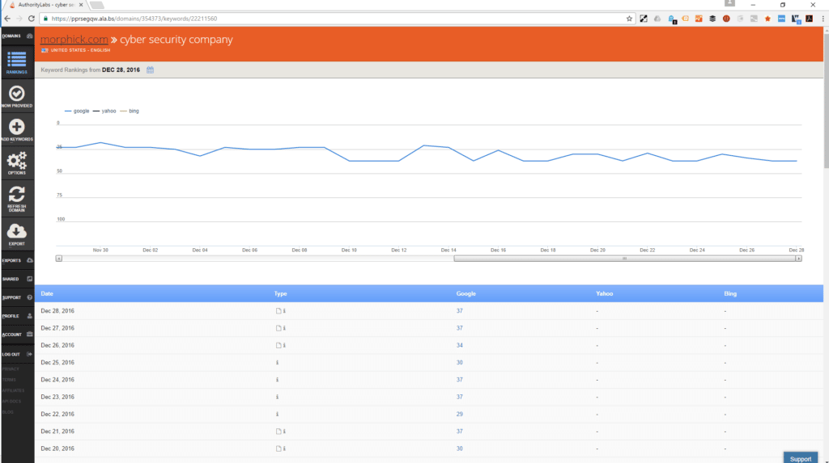Click Google rank 30 for Dec 20, 2016

460,448
